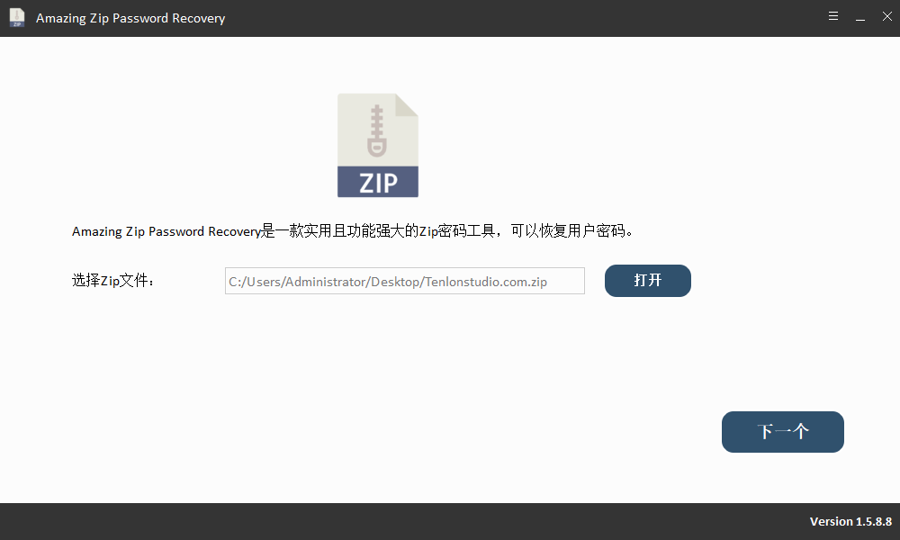
Task: Click the Version 1.5.8.8 text
Action: 850,522
